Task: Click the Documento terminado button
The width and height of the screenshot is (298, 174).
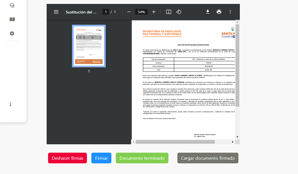Action: click(142, 158)
